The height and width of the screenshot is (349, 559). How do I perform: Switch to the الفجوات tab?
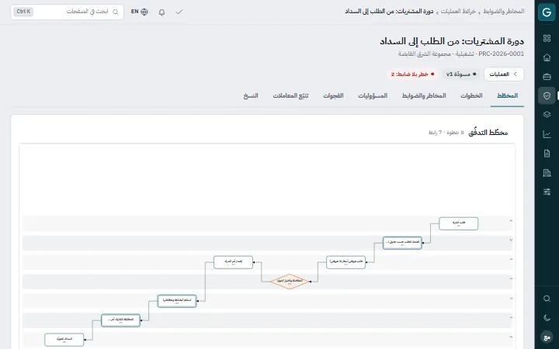(x=333, y=96)
